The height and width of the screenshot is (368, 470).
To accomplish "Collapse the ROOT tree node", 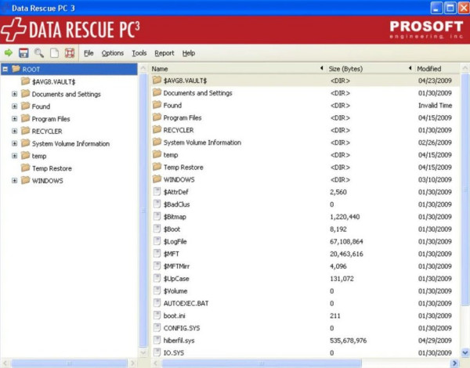I will [x=5, y=69].
